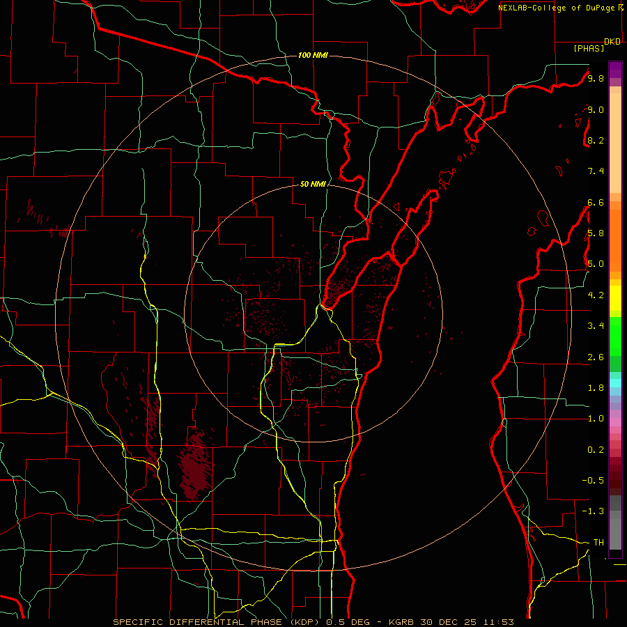
Task: Pick the cyan band on the color scale
Action: pyautogui.click(x=615, y=383)
